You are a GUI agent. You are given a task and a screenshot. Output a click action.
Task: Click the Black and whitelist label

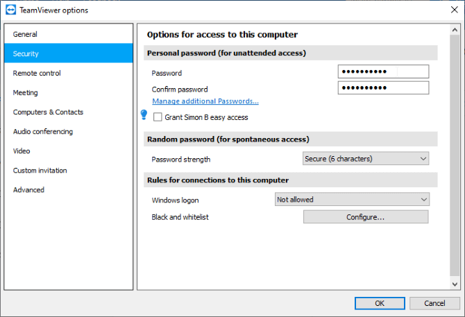click(x=180, y=217)
